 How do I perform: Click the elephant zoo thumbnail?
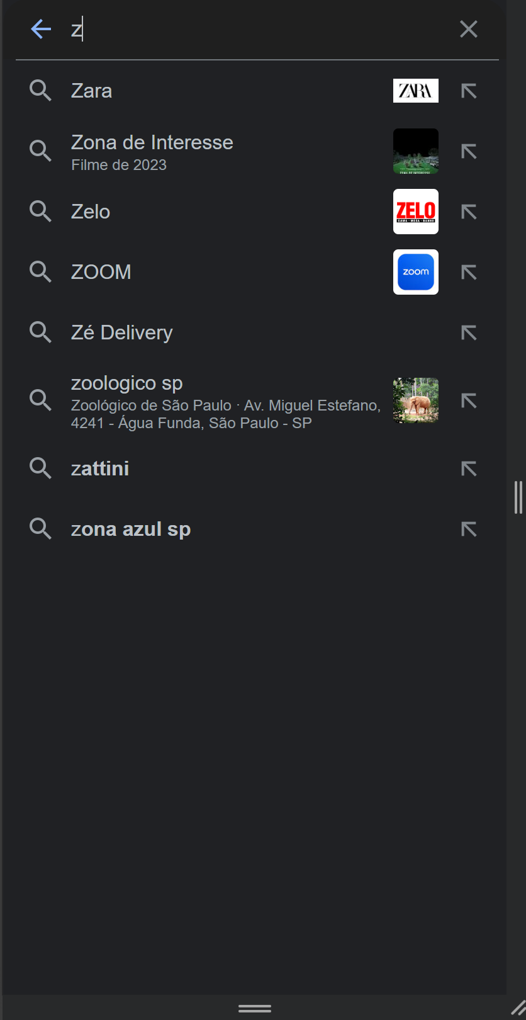[x=415, y=400]
